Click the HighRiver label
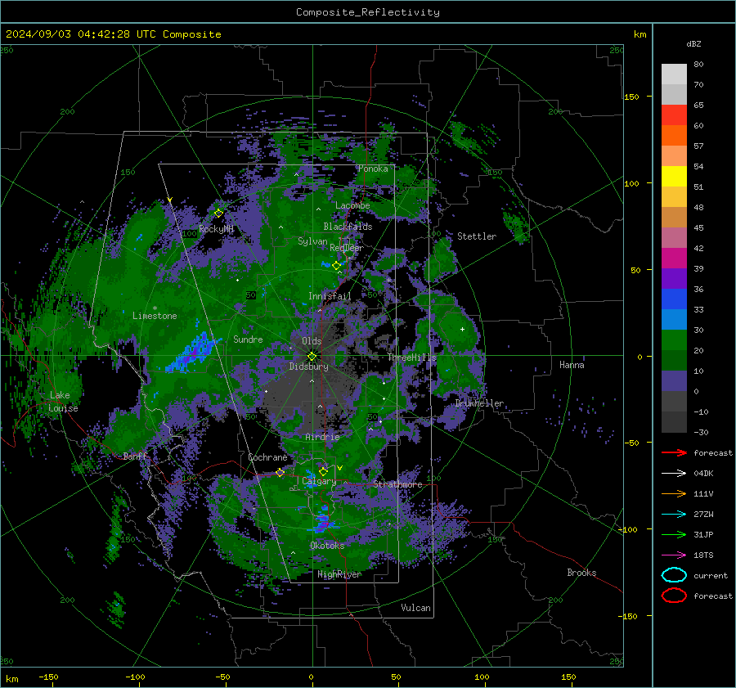736x688 pixels. click(x=339, y=574)
